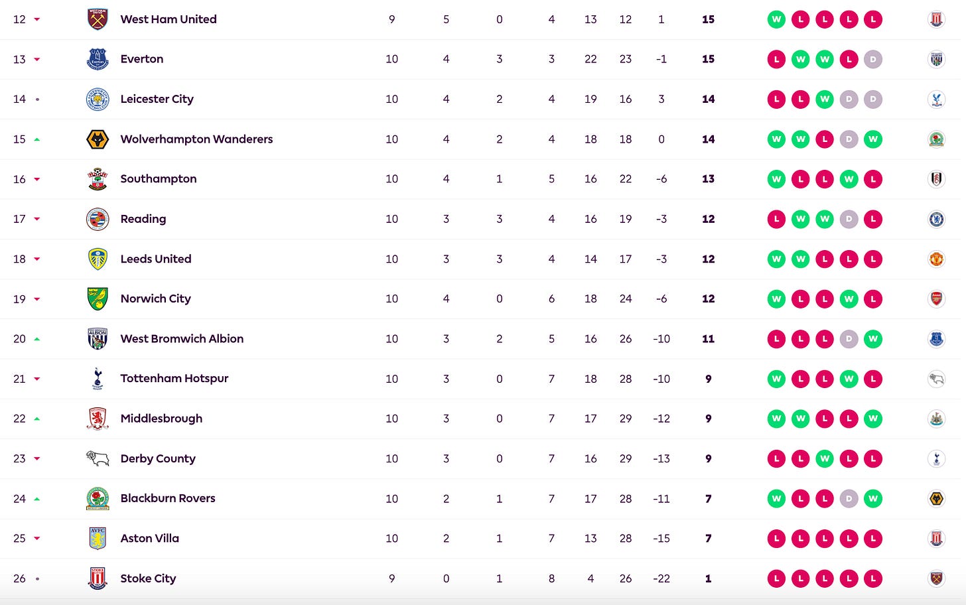
Task: Click the Derby County ram badge
Action: [x=98, y=458]
